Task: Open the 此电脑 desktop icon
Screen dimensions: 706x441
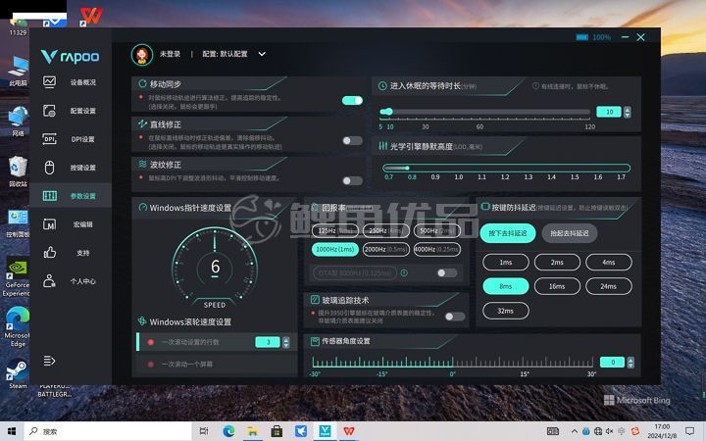Action: point(18,72)
